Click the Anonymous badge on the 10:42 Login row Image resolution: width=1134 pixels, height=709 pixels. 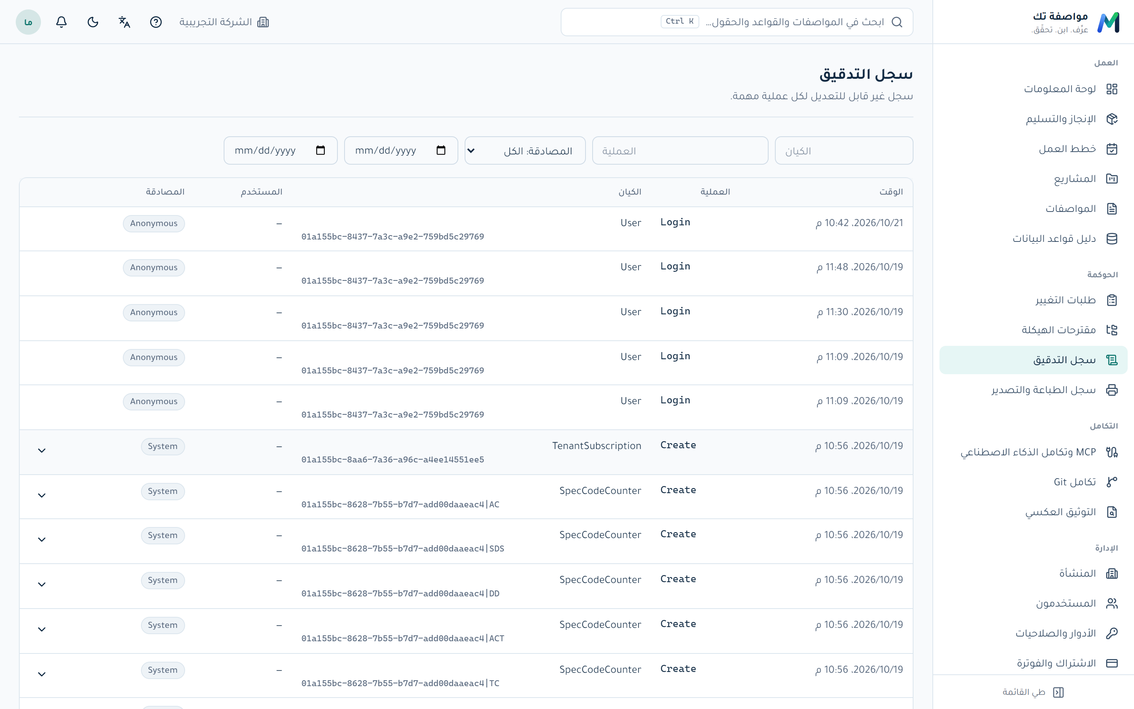click(x=154, y=224)
